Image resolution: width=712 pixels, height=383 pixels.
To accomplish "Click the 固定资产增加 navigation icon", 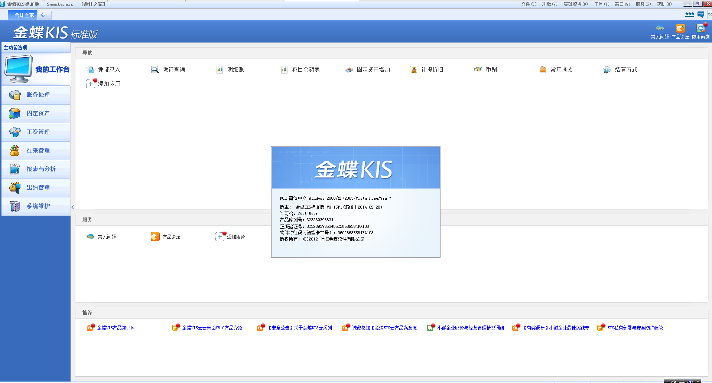I will (349, 70).
